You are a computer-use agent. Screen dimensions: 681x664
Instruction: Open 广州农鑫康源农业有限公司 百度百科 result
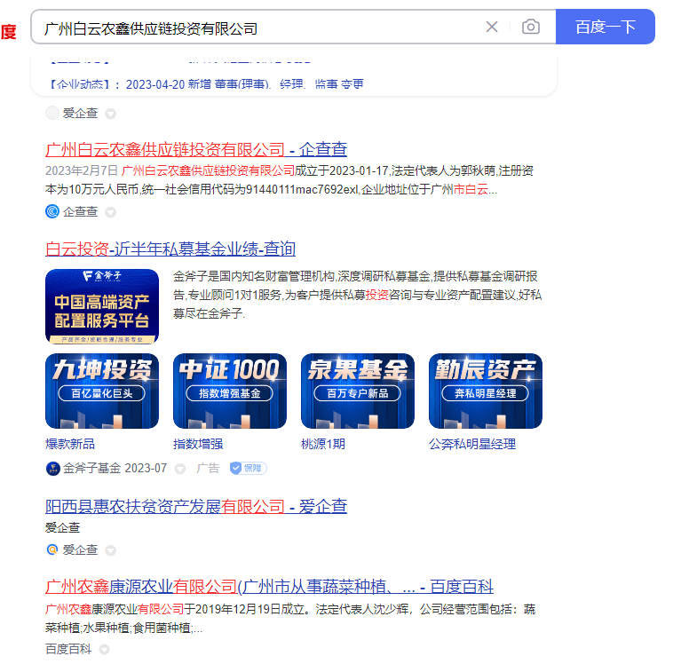click(269, 587)
